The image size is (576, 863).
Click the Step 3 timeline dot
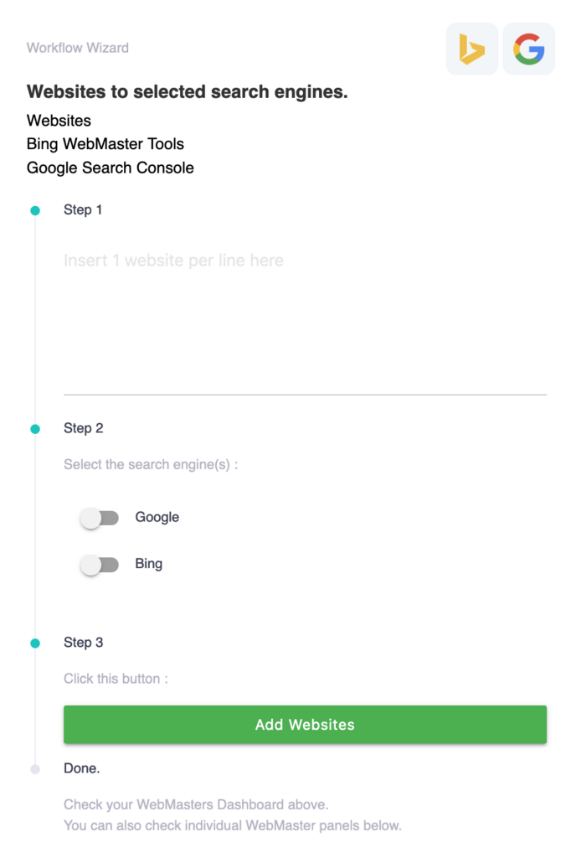coord(35,643)
